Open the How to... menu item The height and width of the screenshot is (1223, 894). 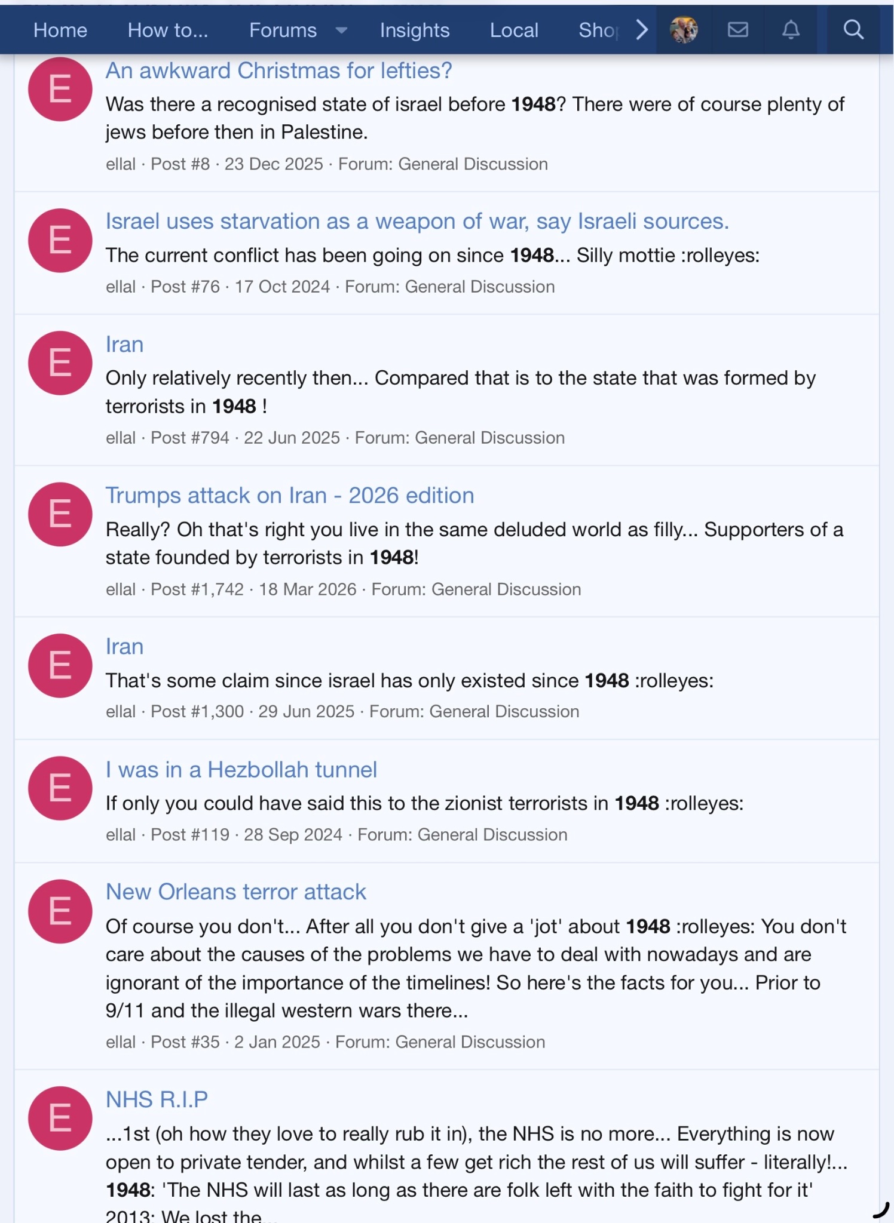point(168,30)
